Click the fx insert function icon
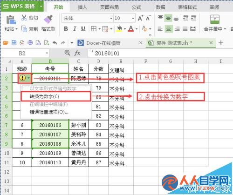233x195 pixels. coord(77,53)
